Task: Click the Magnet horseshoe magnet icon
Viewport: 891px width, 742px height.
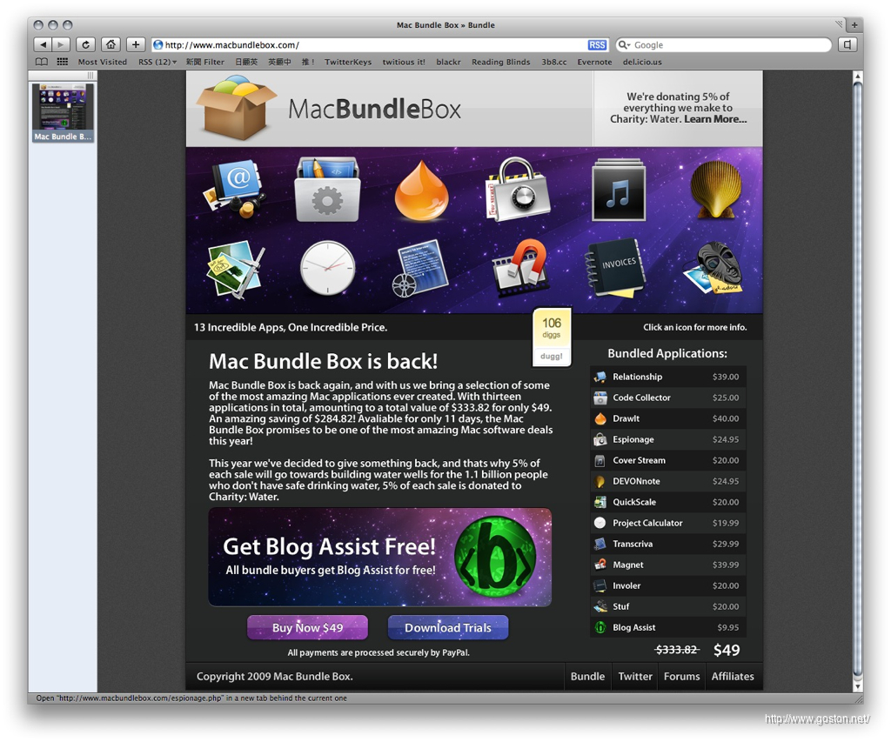Action: tap(520, 267)
